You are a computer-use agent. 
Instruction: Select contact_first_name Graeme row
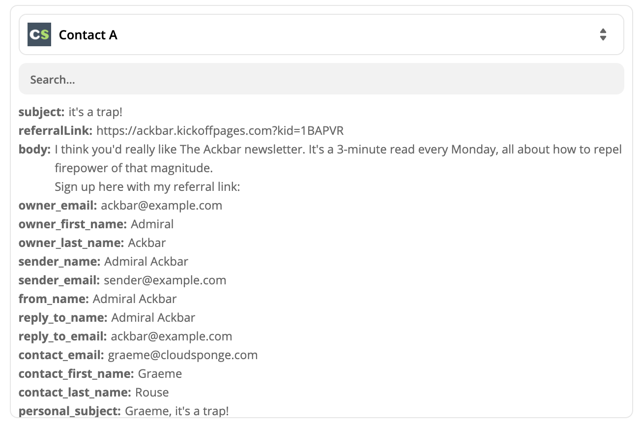[x=100, y=374]
